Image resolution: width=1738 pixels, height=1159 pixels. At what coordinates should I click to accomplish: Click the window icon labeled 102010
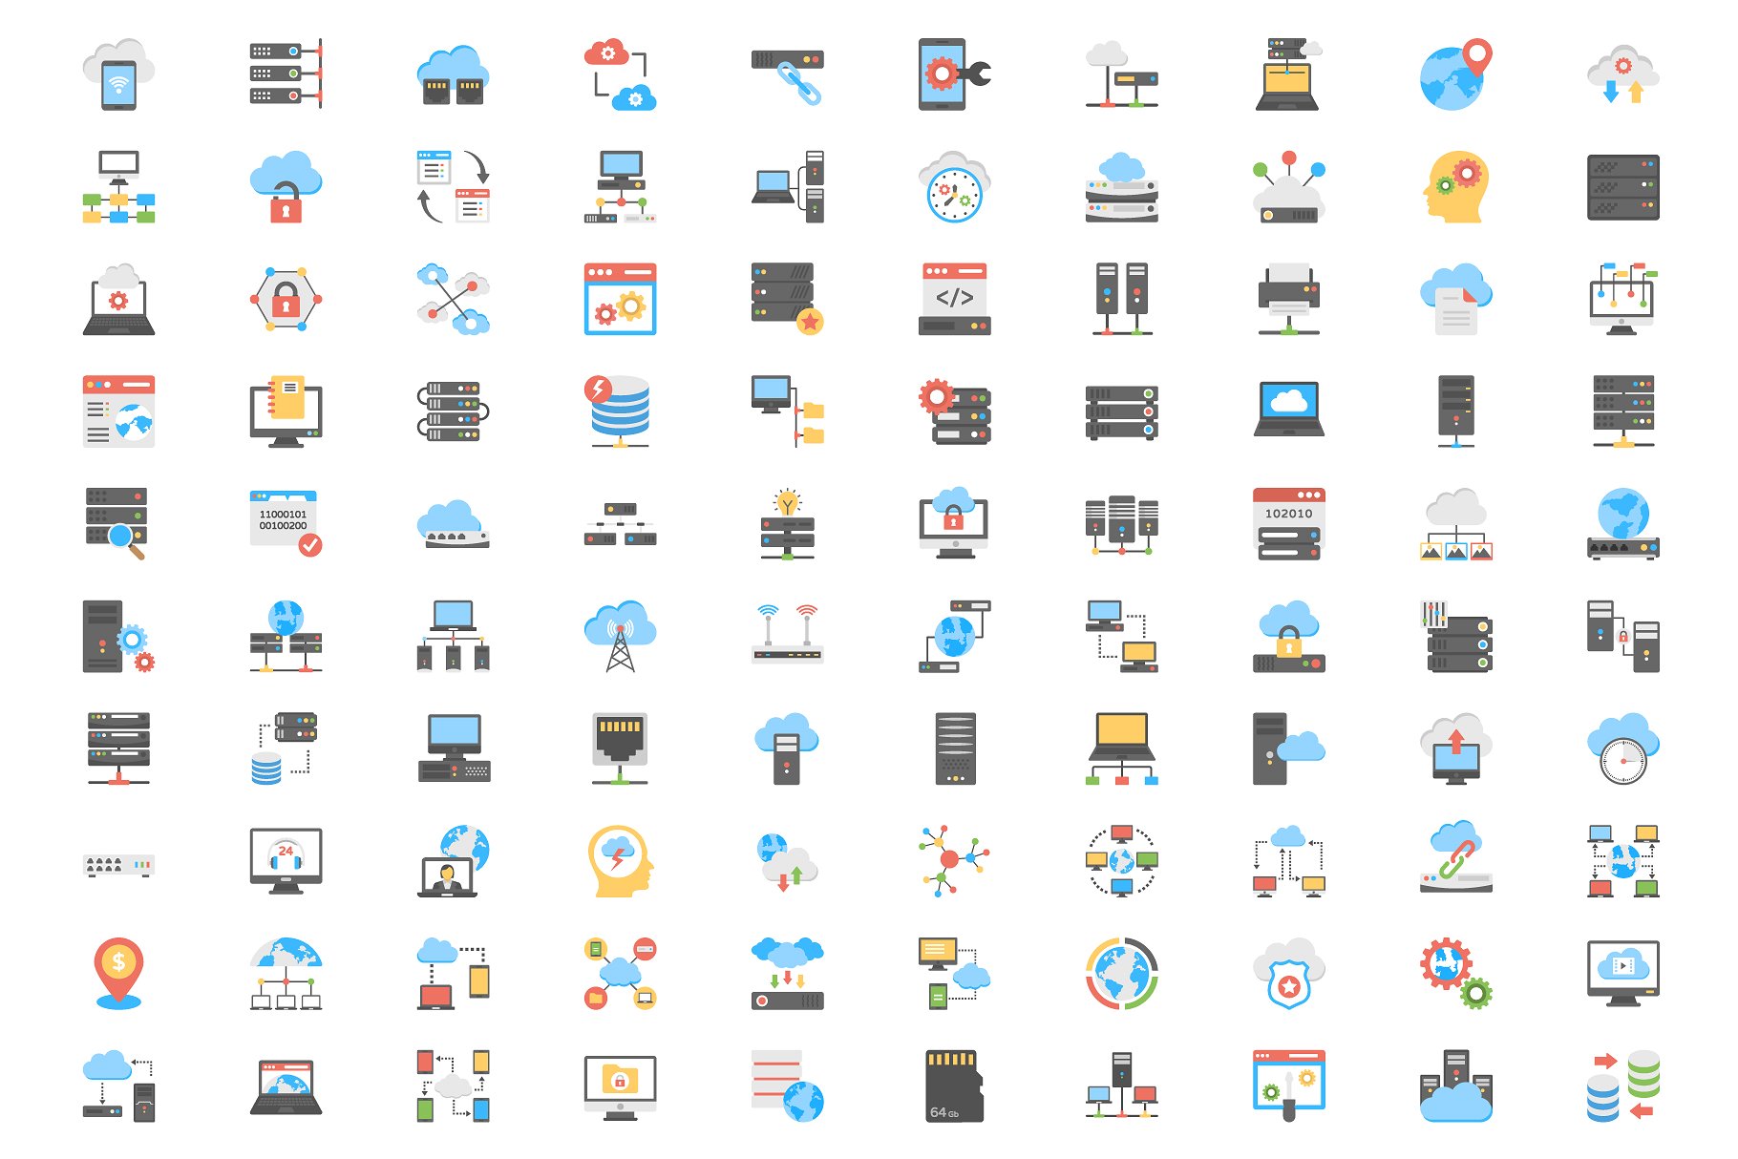tap(1288, 523)
